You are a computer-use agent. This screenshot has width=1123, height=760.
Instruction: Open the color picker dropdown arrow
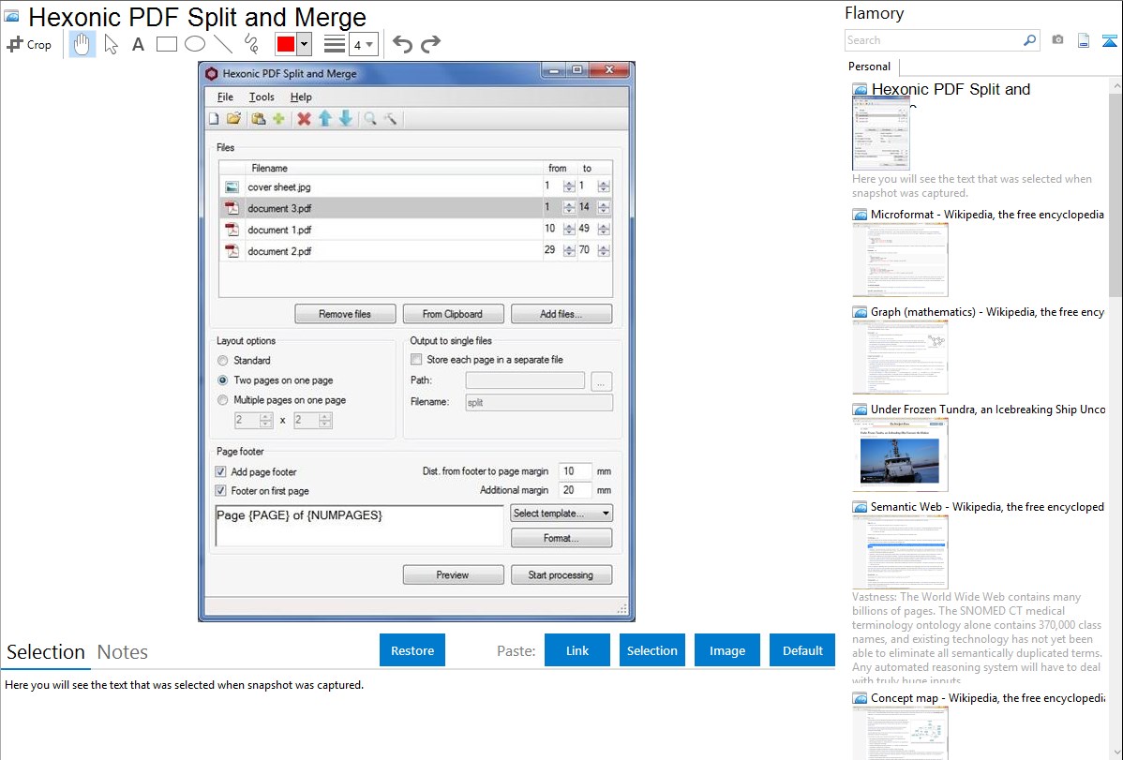[304, 44]
